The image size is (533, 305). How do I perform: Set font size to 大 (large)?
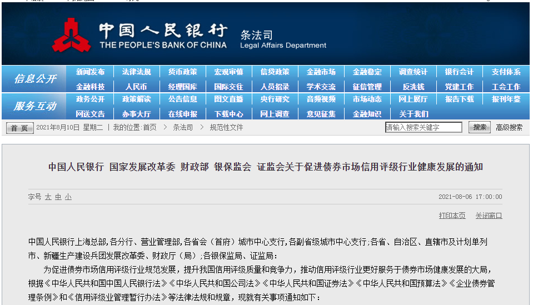[48, 197]
